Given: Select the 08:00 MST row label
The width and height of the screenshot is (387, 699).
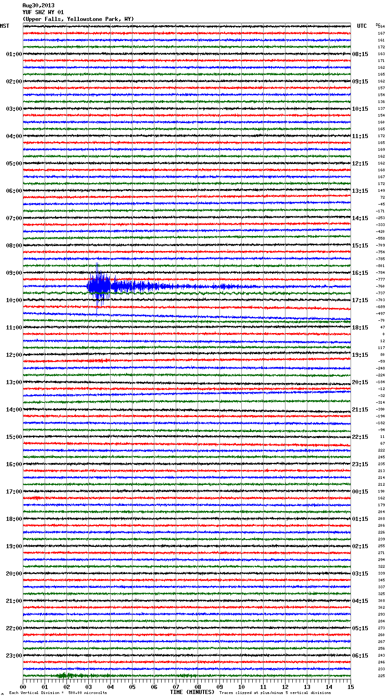Looking at the screenshot, I should [x=14, y=246].
